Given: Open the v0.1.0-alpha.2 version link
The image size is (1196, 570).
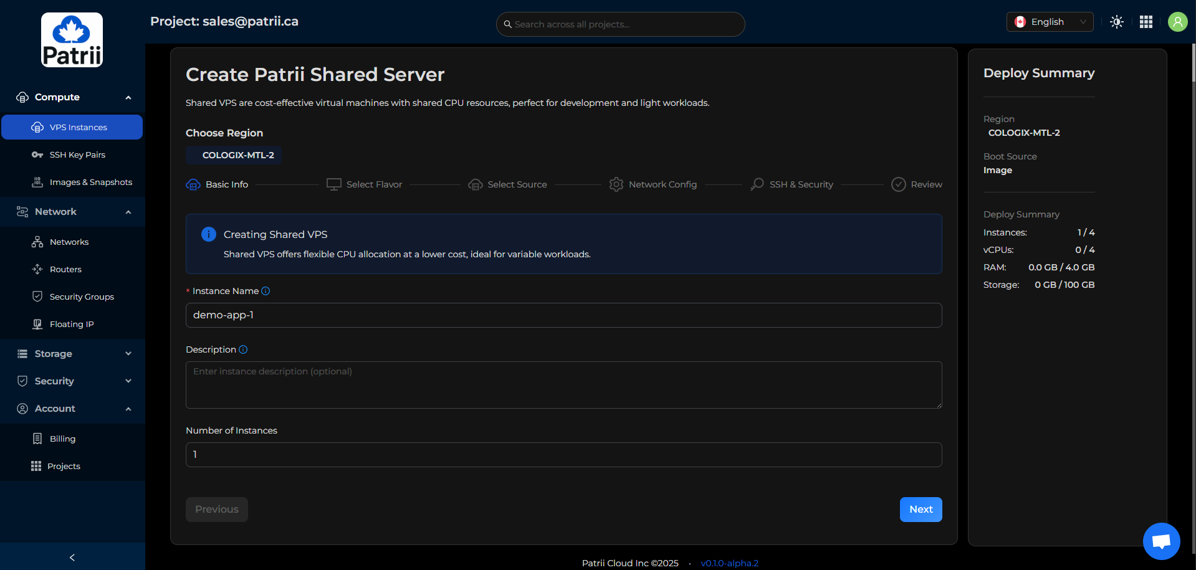Looking at the screenshot, I should click(729, 563).
